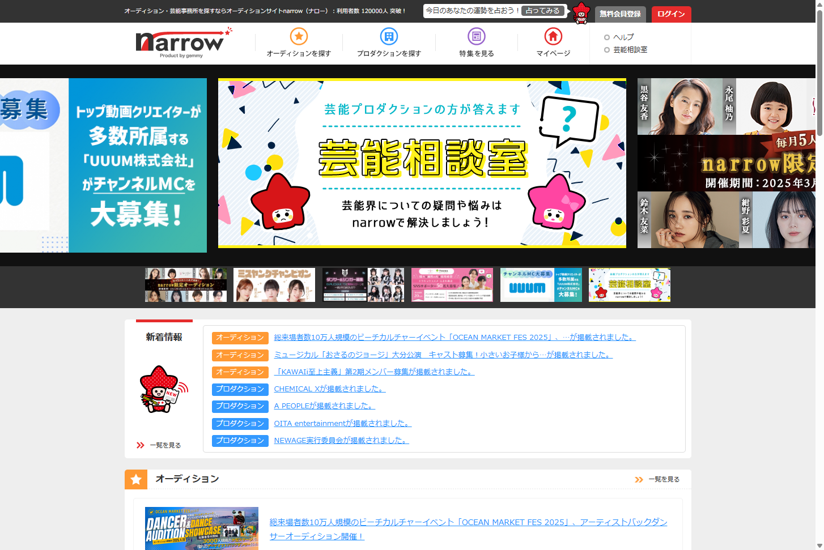Click the star mascot beside 占ってみる
This screenshot has height=550, width=824.
581,14
